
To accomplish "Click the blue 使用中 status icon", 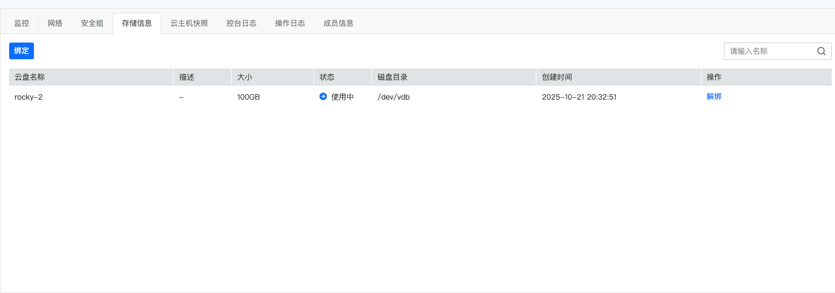I will coord(323,97).
